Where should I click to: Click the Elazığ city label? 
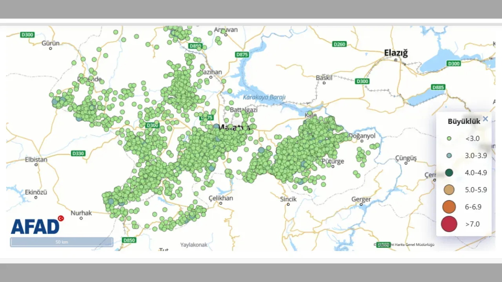click(x=396, y=53)
